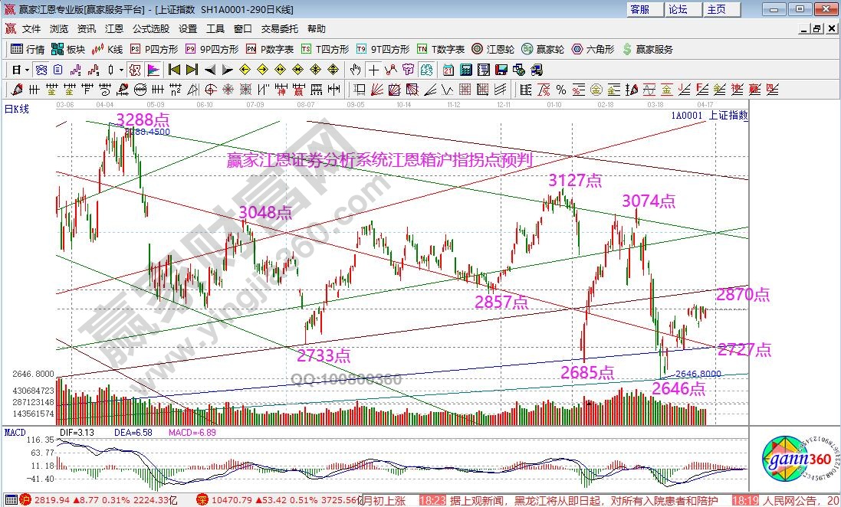Toggle the pressed chart overlay button
The image size is (841, 507).
[135, 70]
